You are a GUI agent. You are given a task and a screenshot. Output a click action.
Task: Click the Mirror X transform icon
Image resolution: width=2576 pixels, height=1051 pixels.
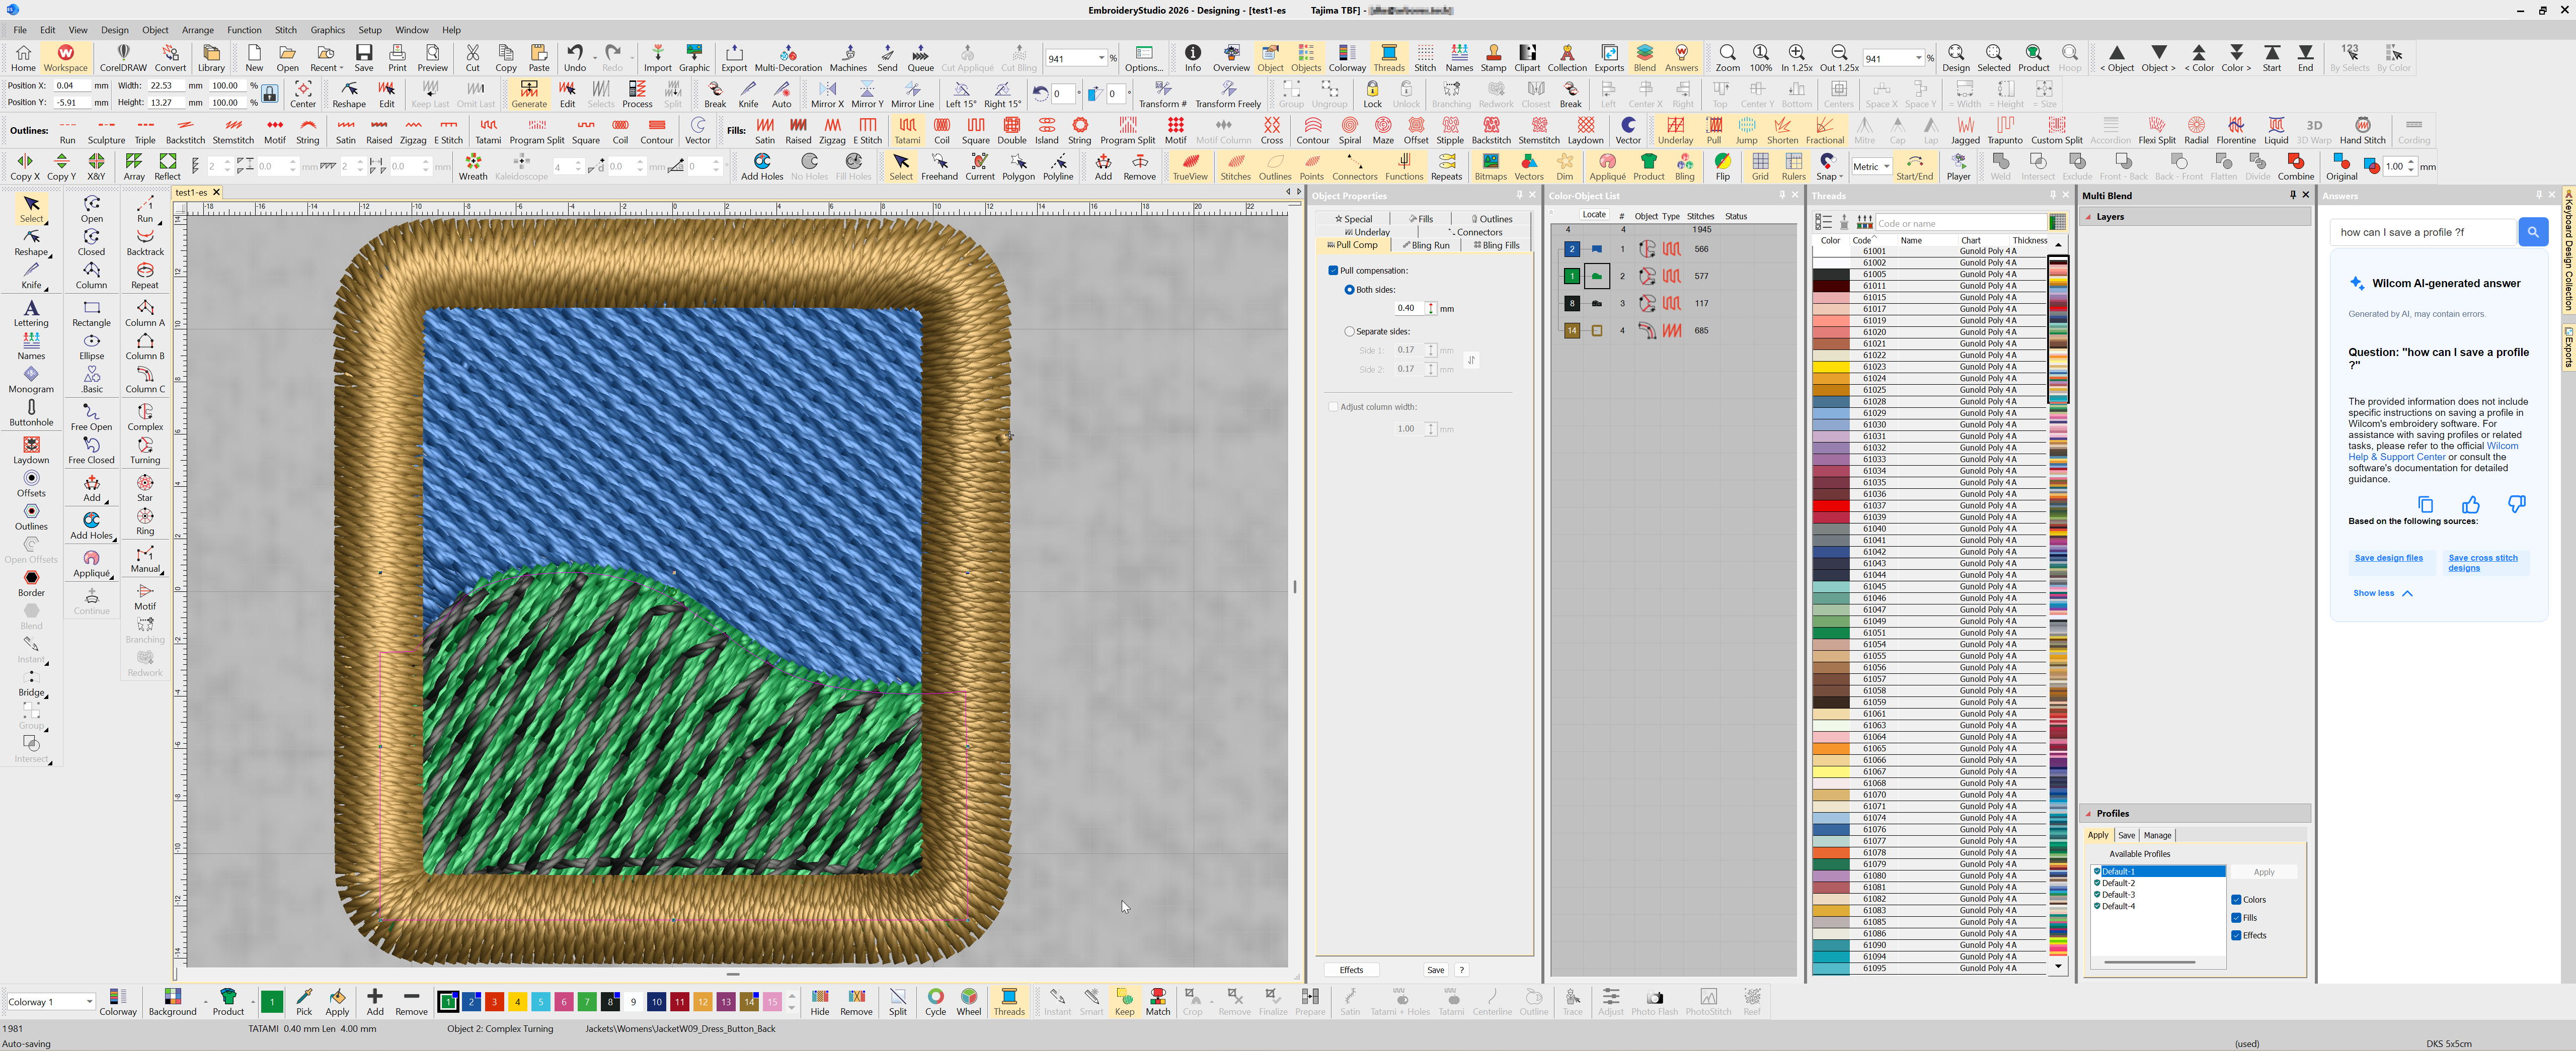827,94
